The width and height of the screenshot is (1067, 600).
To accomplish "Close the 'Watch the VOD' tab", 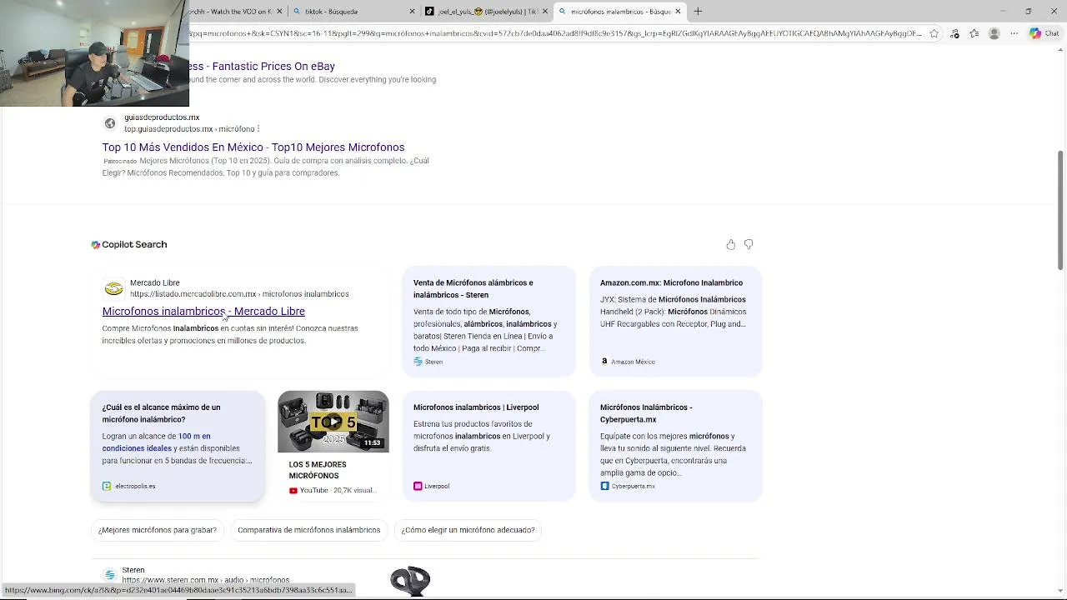I will [279, 11].
